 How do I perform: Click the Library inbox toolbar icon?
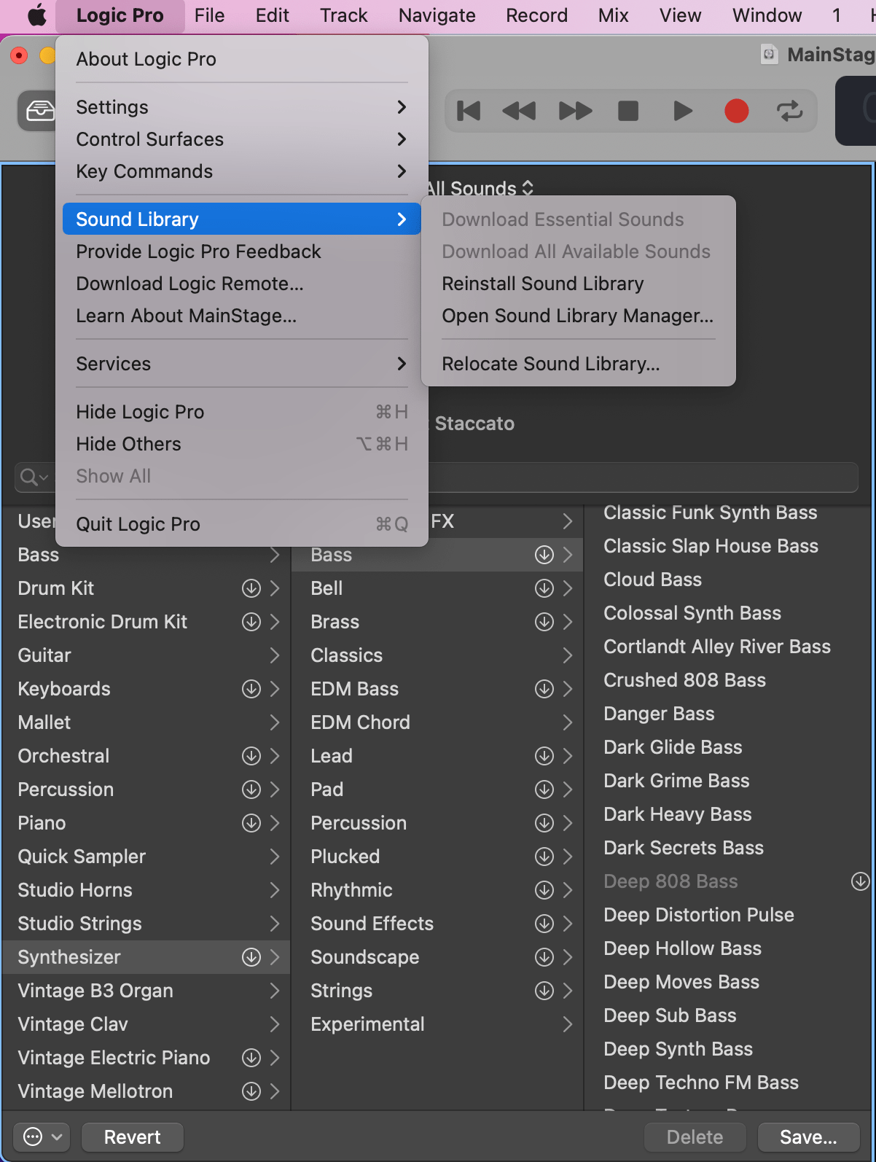tap(40, 111)
